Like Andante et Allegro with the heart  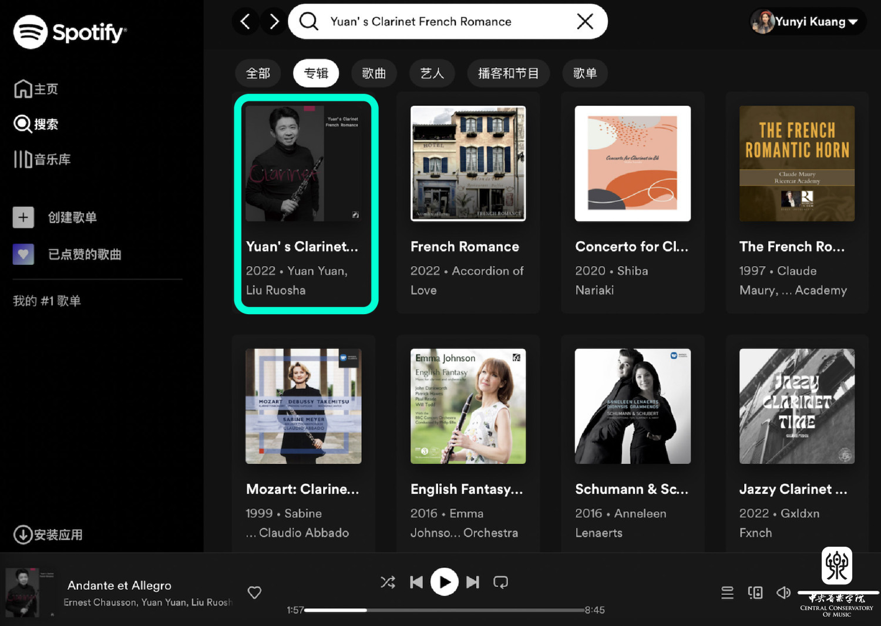tap(254, 593)
